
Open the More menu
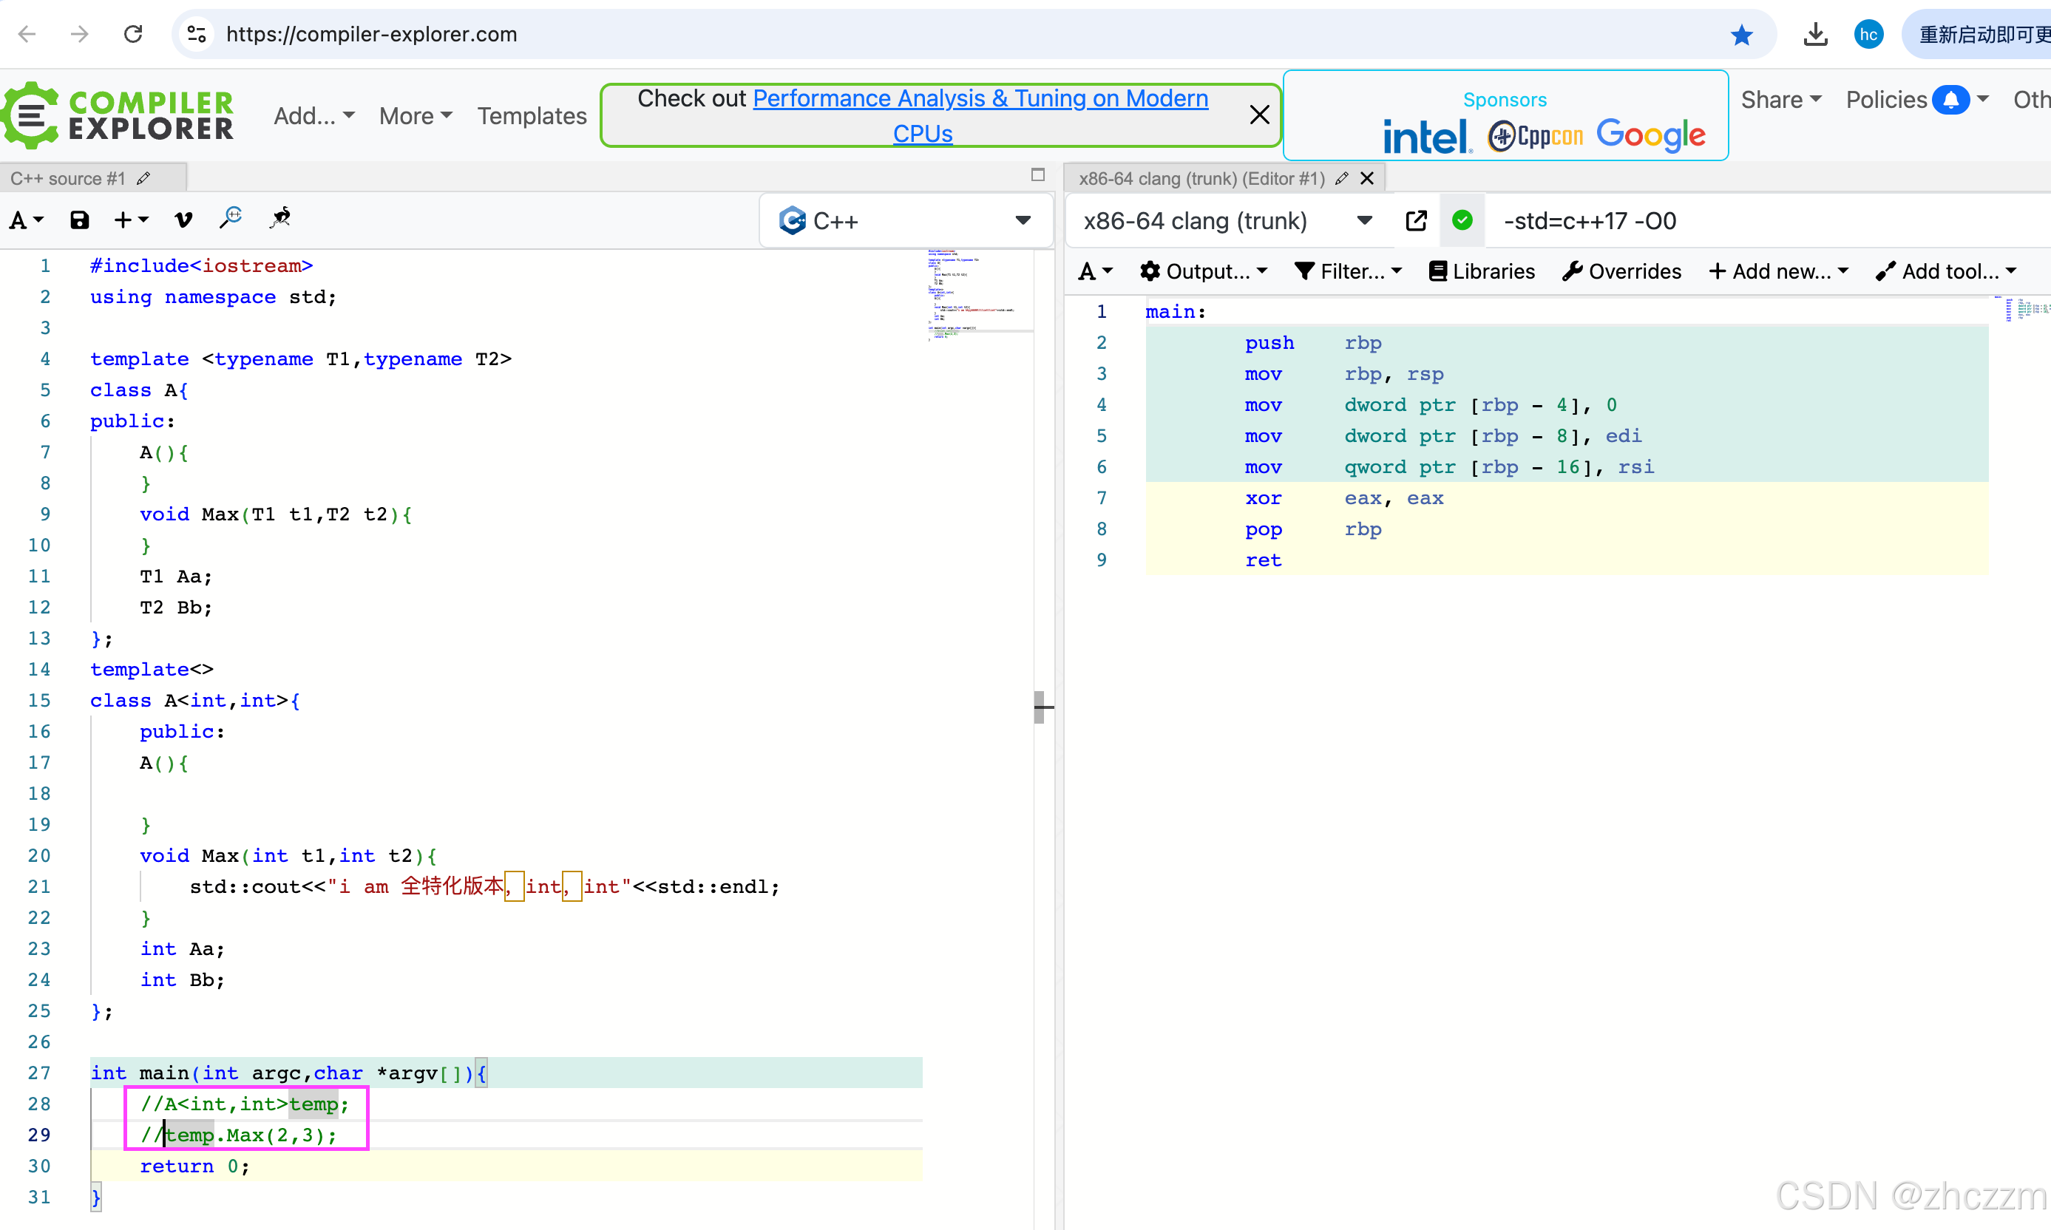pos(416,116)
